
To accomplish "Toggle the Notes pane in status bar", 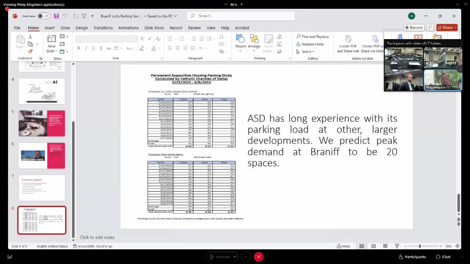I will 343,246.
